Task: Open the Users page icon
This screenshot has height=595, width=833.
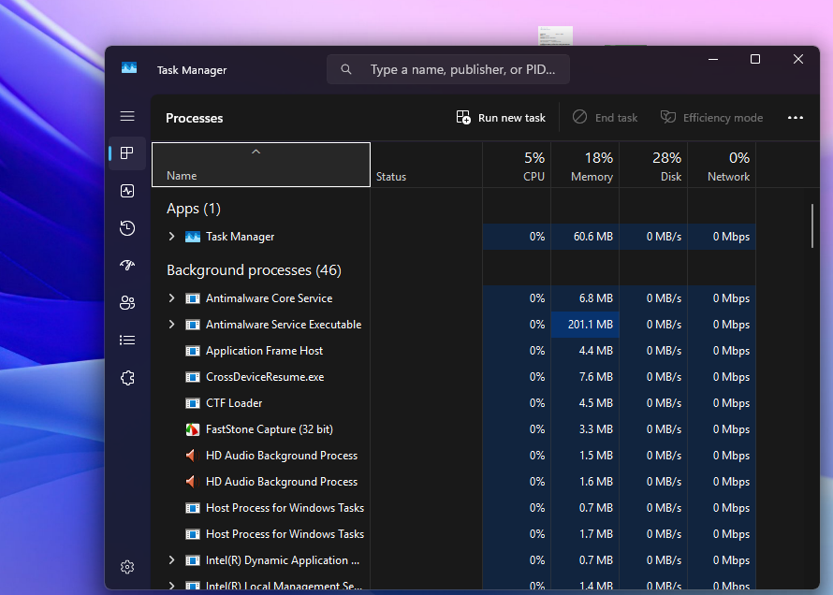Action: pyautogui.click(x=127, y=303)
